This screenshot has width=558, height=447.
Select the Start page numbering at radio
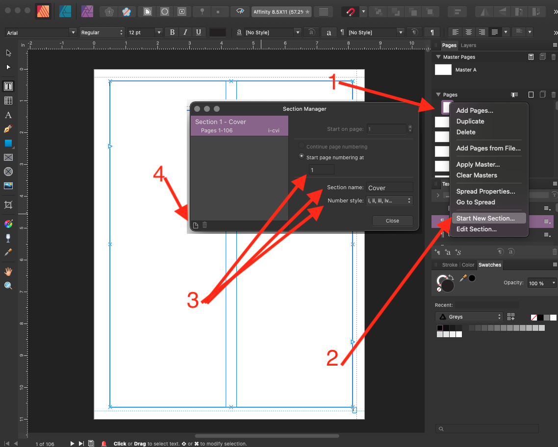click(x=302, y=156)
